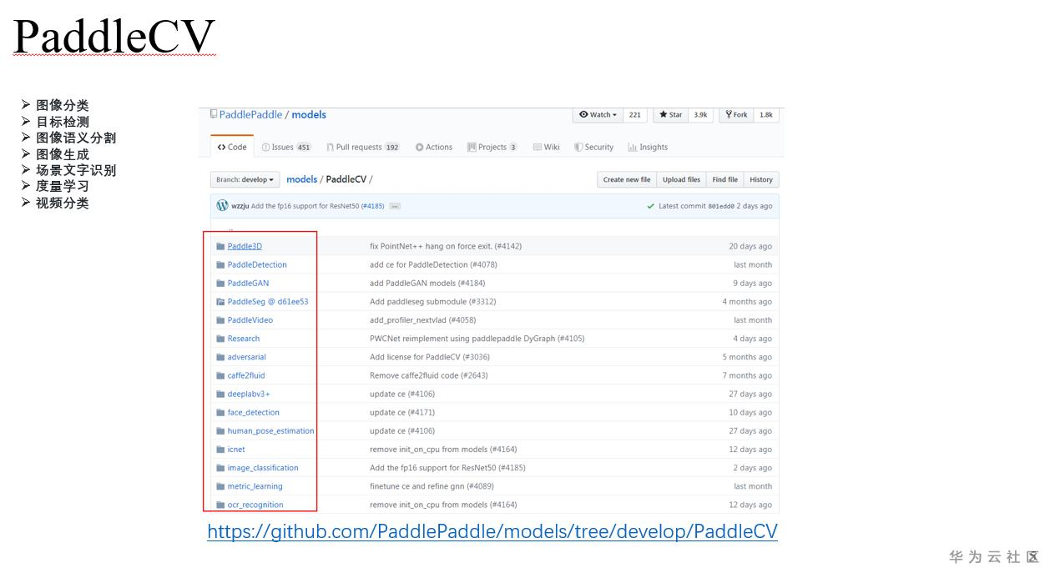Click folder icon of metric_learning row

tap(220, 486)
